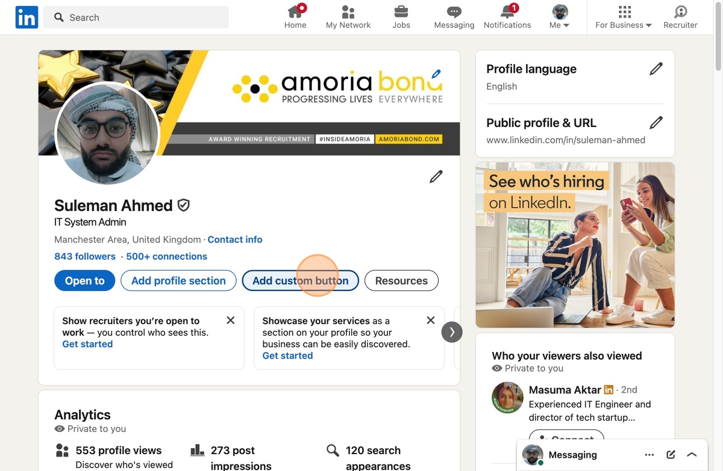The image size is (723, 471).
Task: Edit Public profile & URL
Action: coord(656,123)
